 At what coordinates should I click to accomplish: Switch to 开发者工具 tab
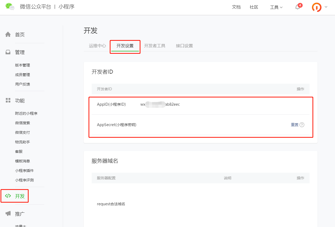click(x=155, y=46)
